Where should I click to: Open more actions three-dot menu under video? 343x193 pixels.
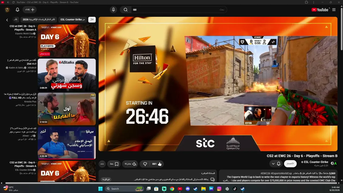click(x=102, y=164)
